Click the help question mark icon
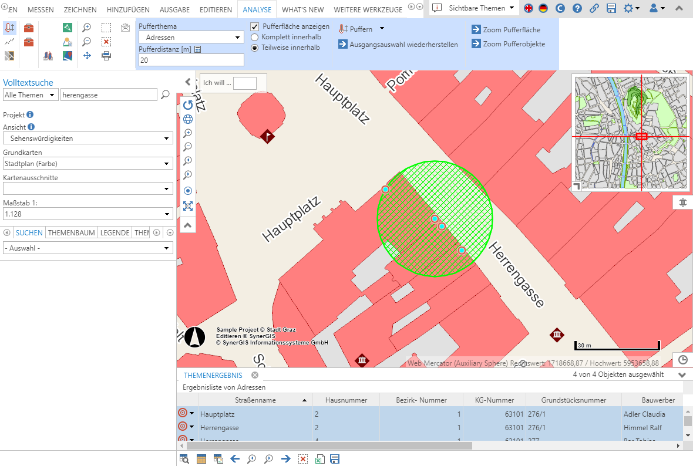Image resolution: width=693 pixels, height=466 pixels. tap(577, 8)
